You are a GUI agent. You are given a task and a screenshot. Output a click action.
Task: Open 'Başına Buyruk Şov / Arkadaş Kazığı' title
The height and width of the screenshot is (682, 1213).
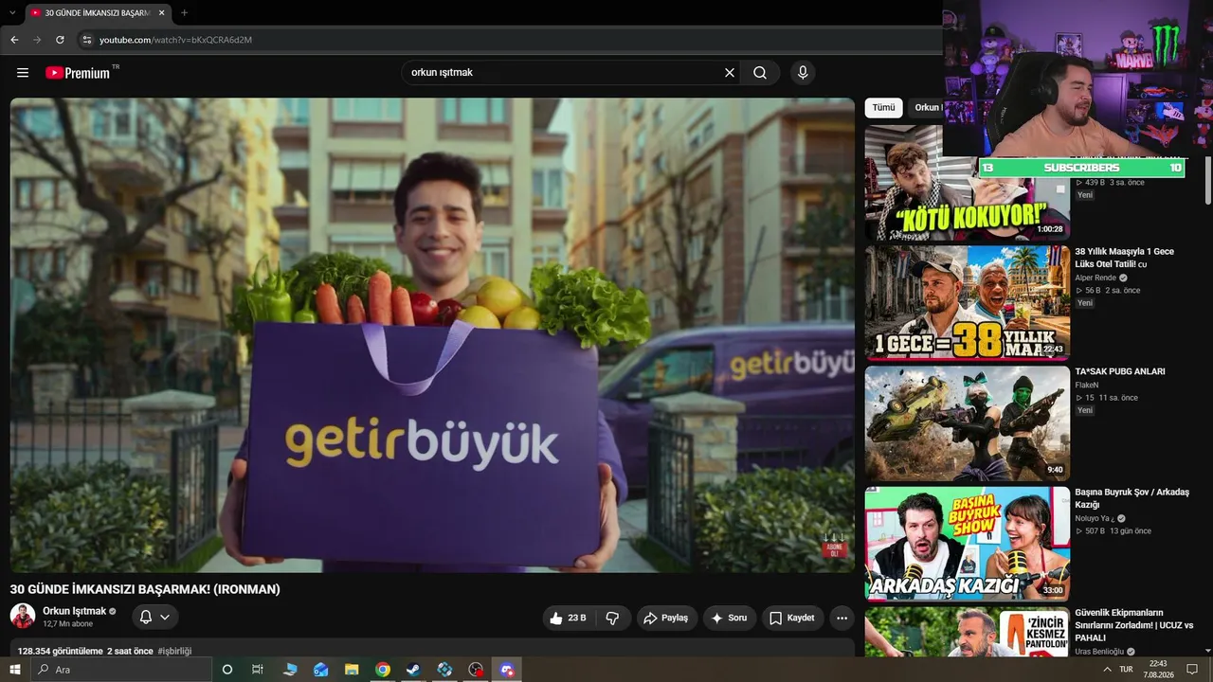pyautogui.click(x=1132, y=498)
